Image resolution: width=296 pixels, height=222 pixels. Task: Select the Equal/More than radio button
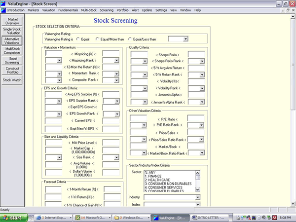pyautogui.click(x=97, y=39)
